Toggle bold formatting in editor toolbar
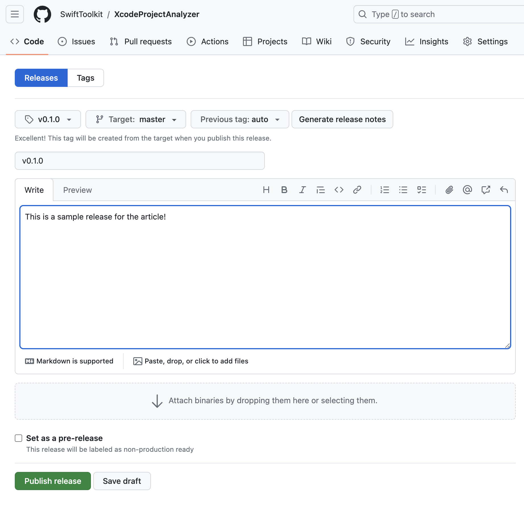Viewport: 524px width, 506px height. [x=284, y=190]
